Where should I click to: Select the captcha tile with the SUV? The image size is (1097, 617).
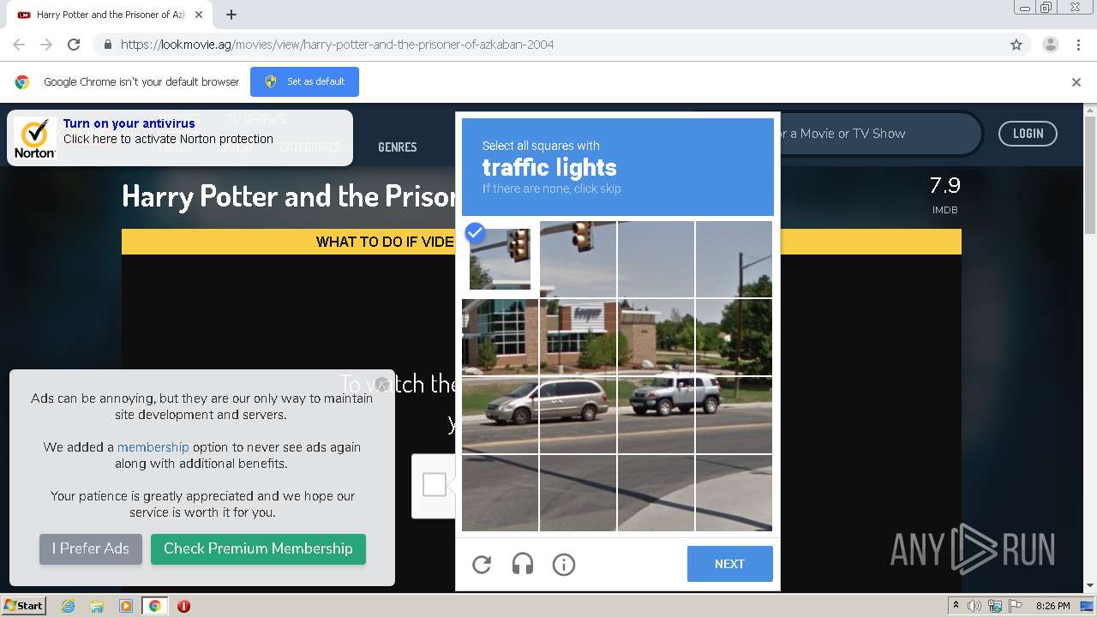point(656,415)
